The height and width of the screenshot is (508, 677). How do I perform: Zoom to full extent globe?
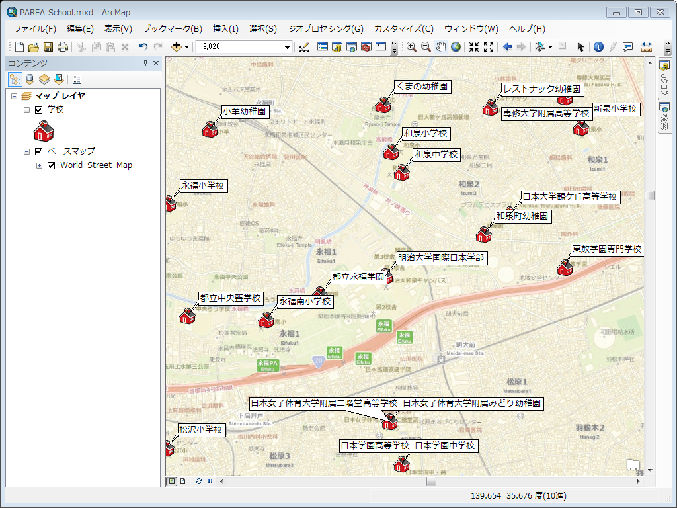456,47
